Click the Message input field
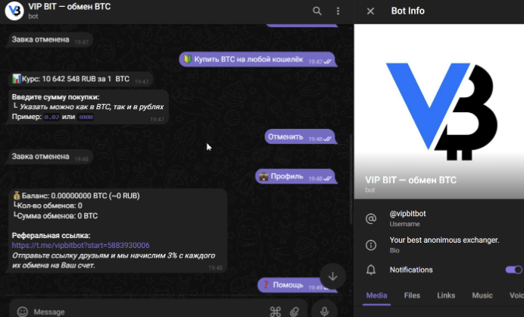 click(144, 311)
